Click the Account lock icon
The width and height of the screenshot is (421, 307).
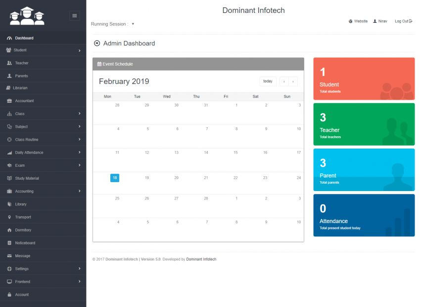click(9, 294)
